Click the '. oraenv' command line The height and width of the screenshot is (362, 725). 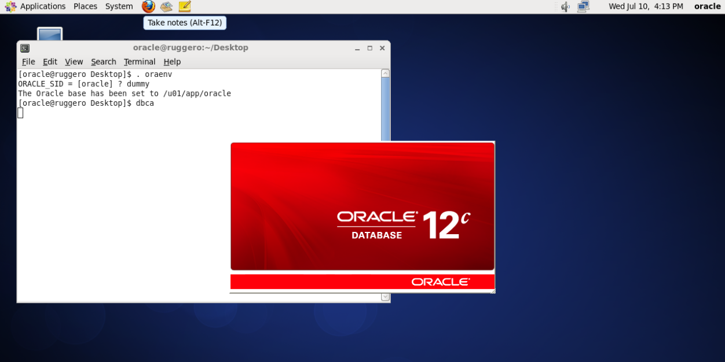[95, 75]
